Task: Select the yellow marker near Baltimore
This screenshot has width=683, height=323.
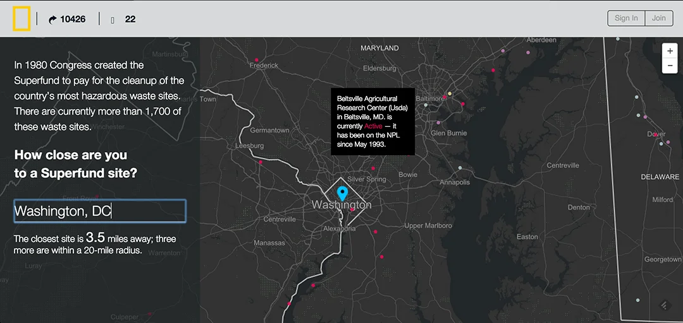Action: 450,93
